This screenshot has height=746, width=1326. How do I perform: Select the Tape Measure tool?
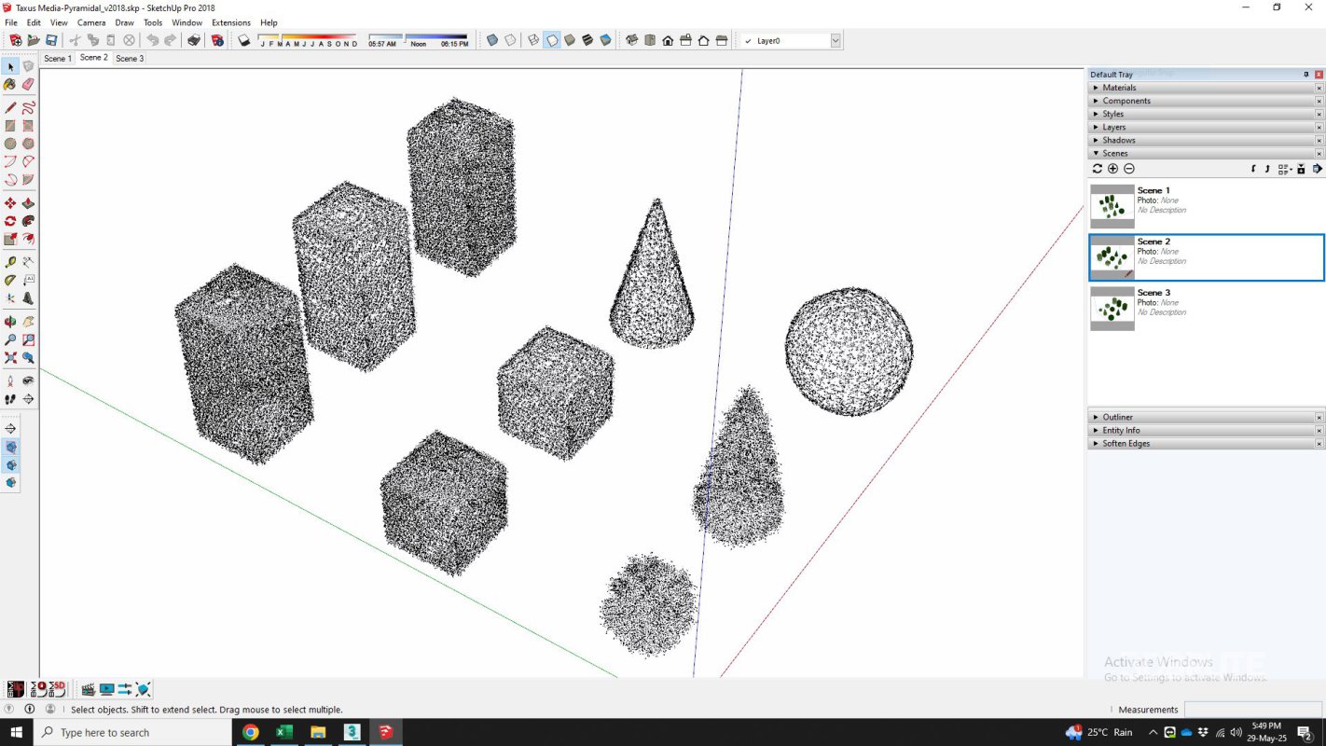[x=10, y=262]
